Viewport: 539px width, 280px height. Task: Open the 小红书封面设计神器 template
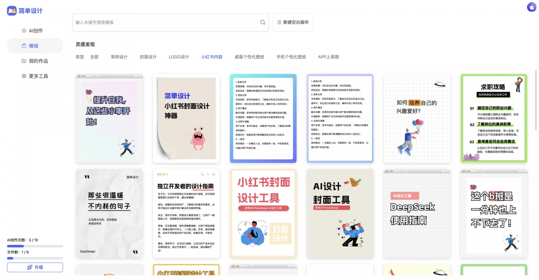click(186, 119)
